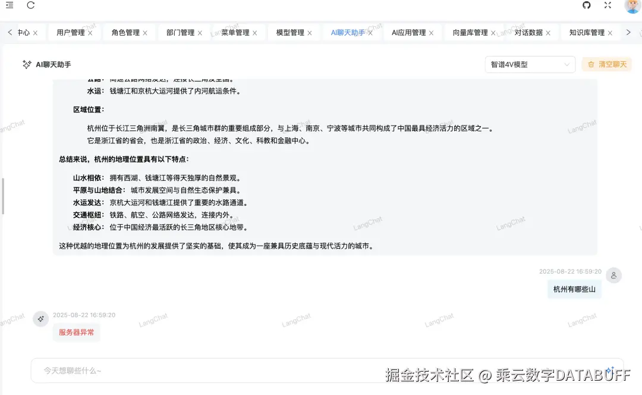Click the sidebar collapse icon

(9, 5)
